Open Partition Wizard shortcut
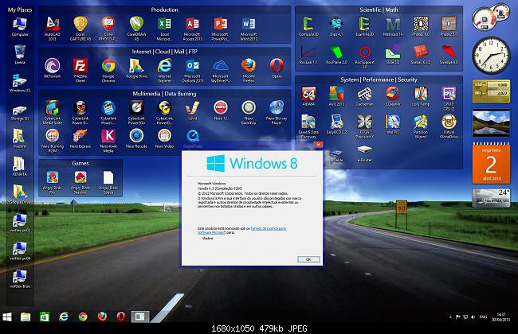Screen dimensions: 518x334 [x=421, y=126]
